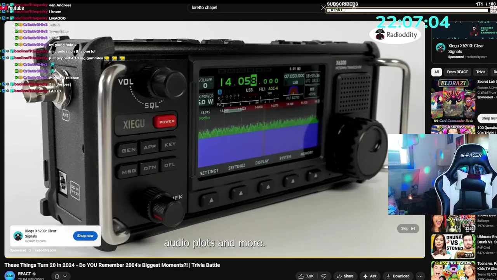Open the REACT channel avatar
This screenshot has height=280, width=497.
tap(10, 275)
